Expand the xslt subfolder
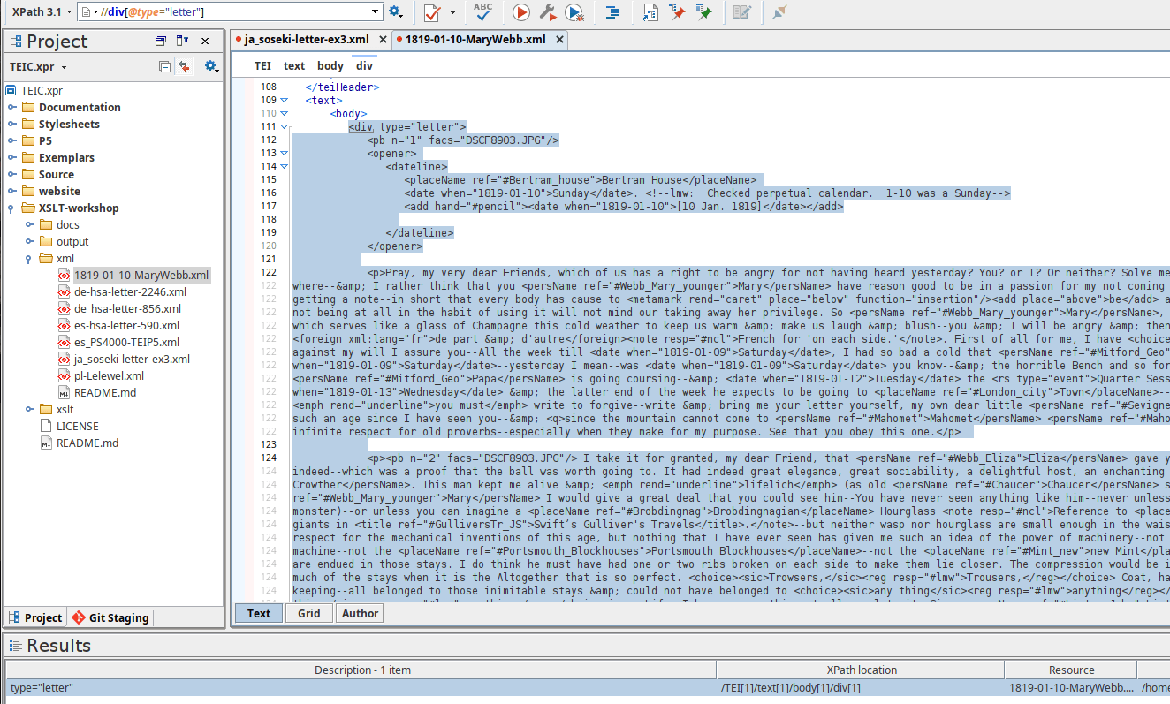This screenshot has height=704, width=1170. point(30,409)
